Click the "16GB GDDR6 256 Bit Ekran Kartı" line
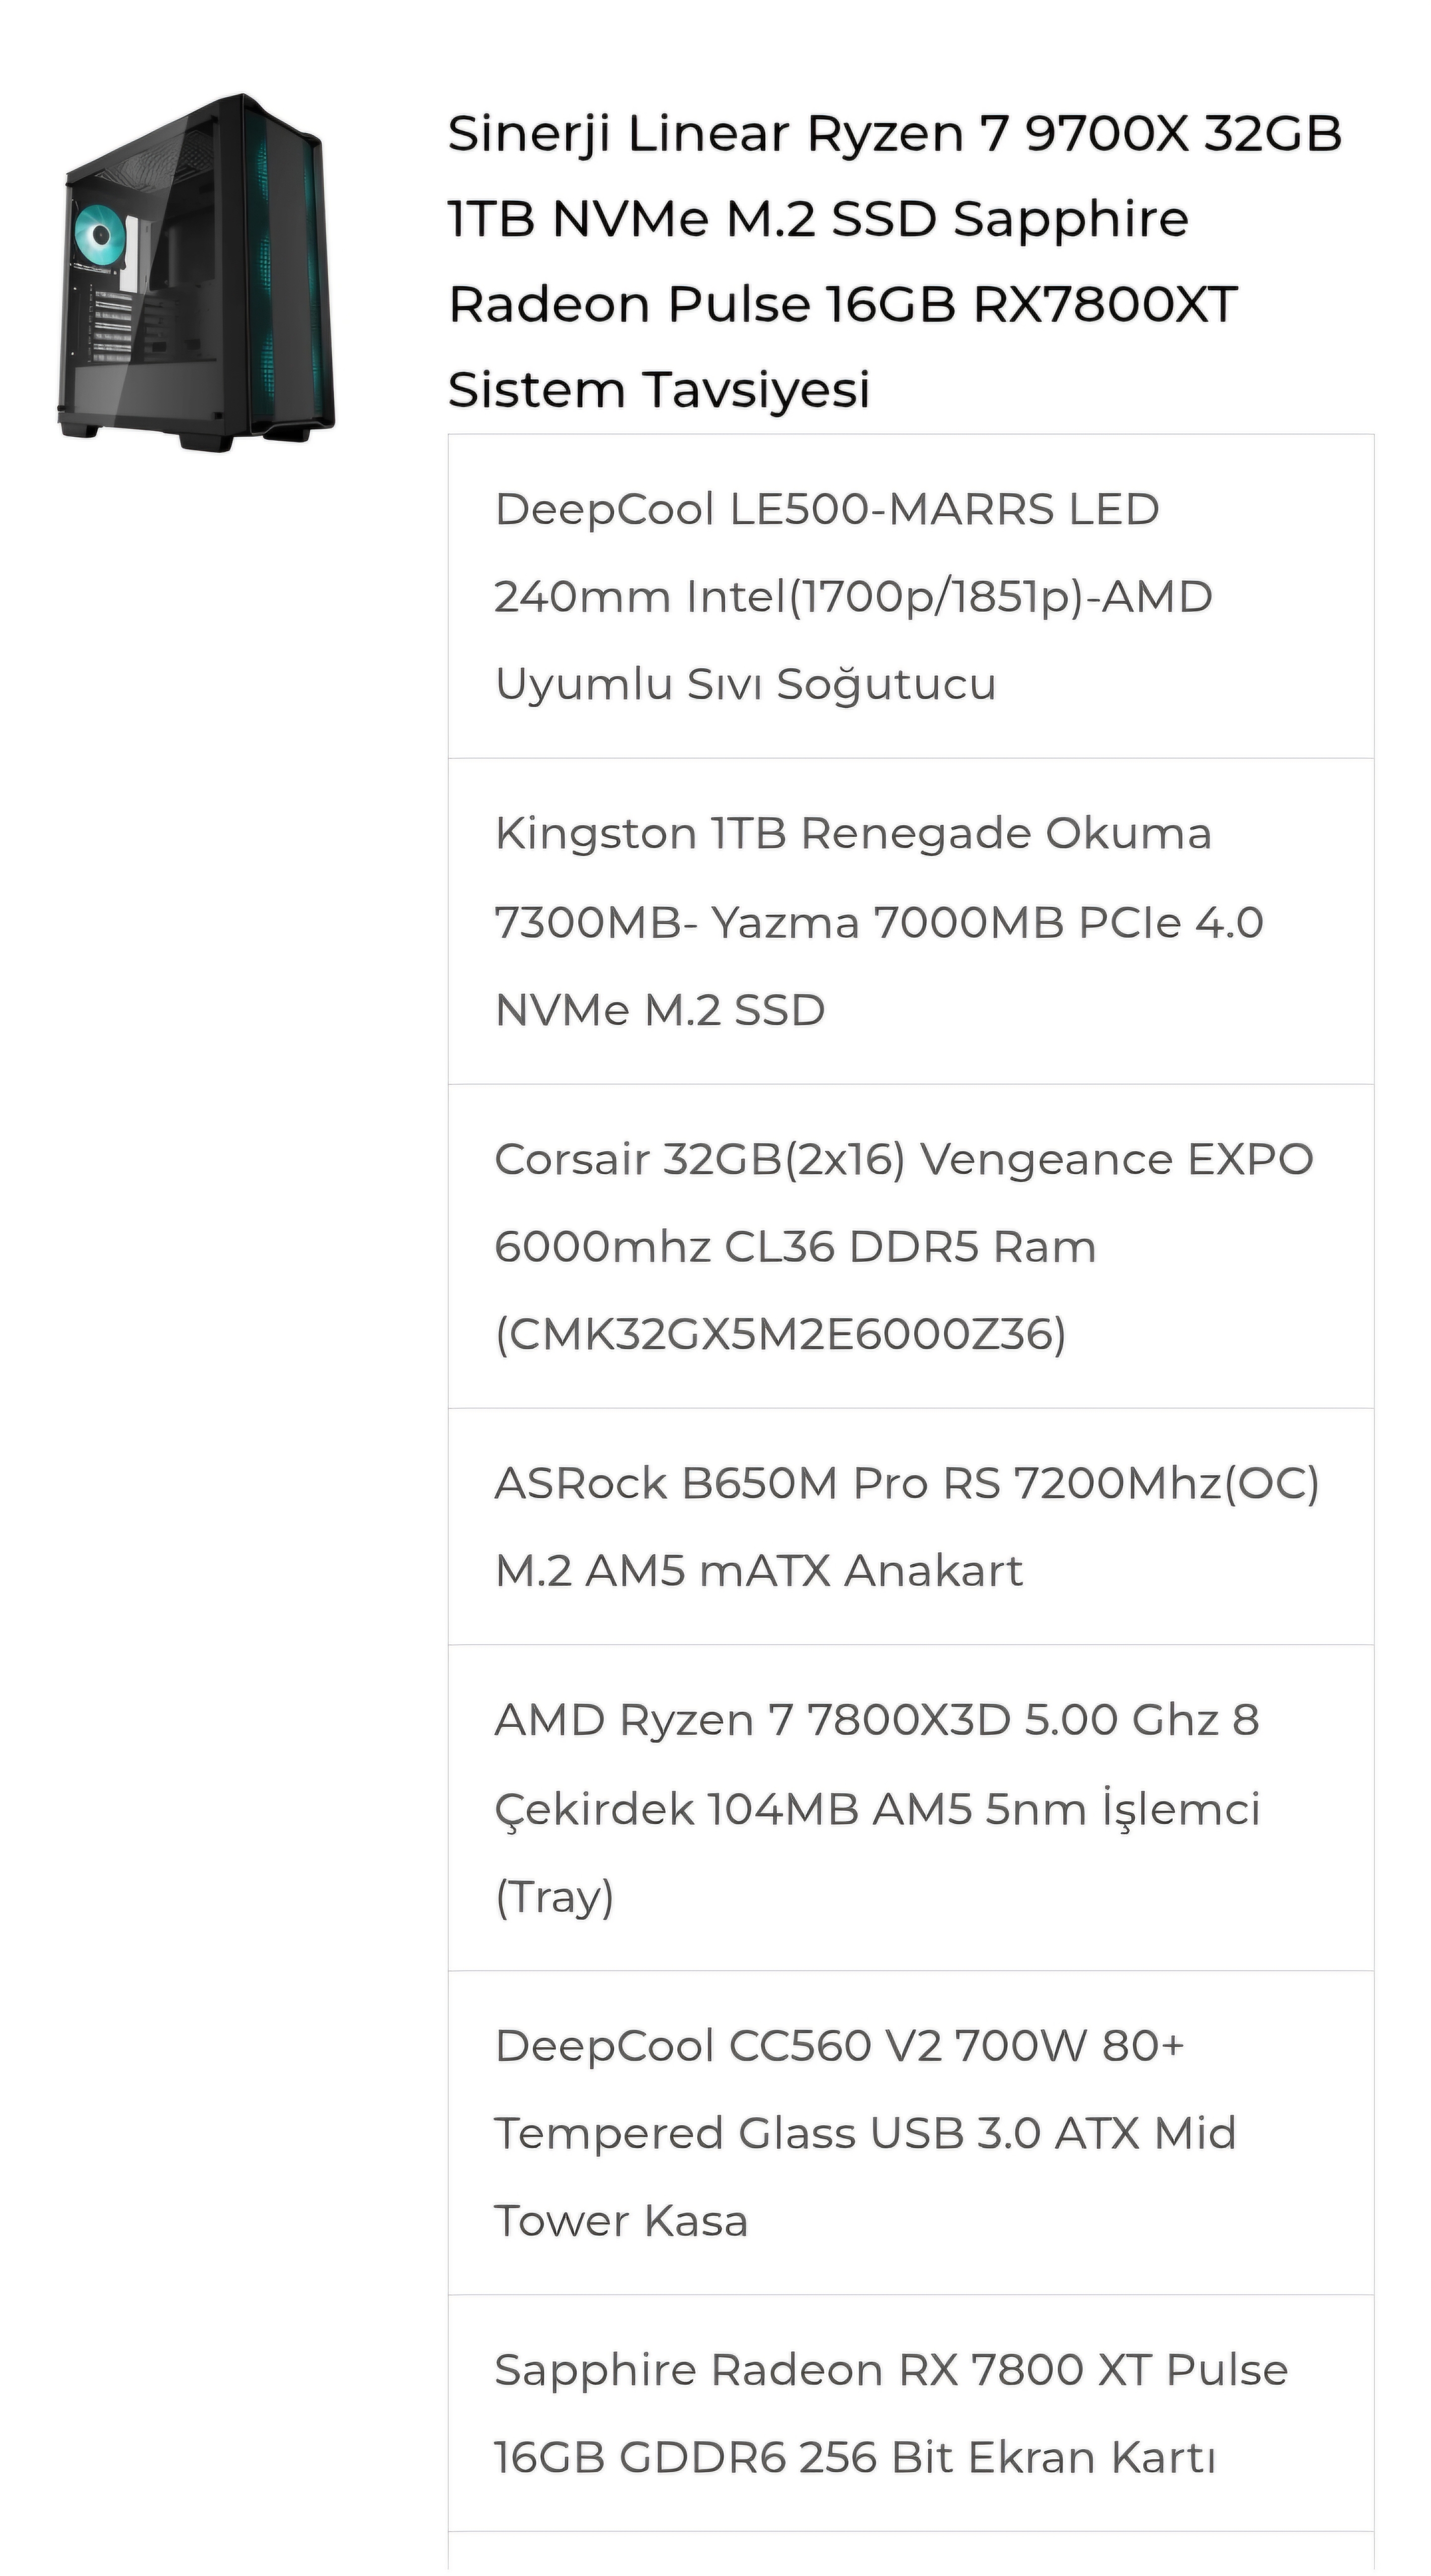The height and width of the screenshot is (2576, 1431). 854,2458
